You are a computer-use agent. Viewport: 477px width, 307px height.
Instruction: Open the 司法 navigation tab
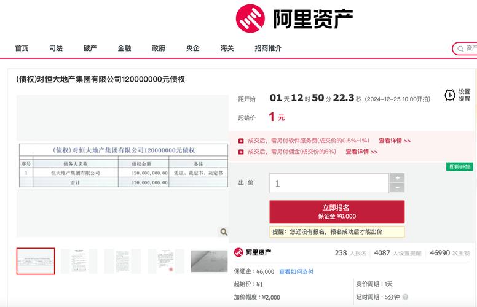coord(56,48)
